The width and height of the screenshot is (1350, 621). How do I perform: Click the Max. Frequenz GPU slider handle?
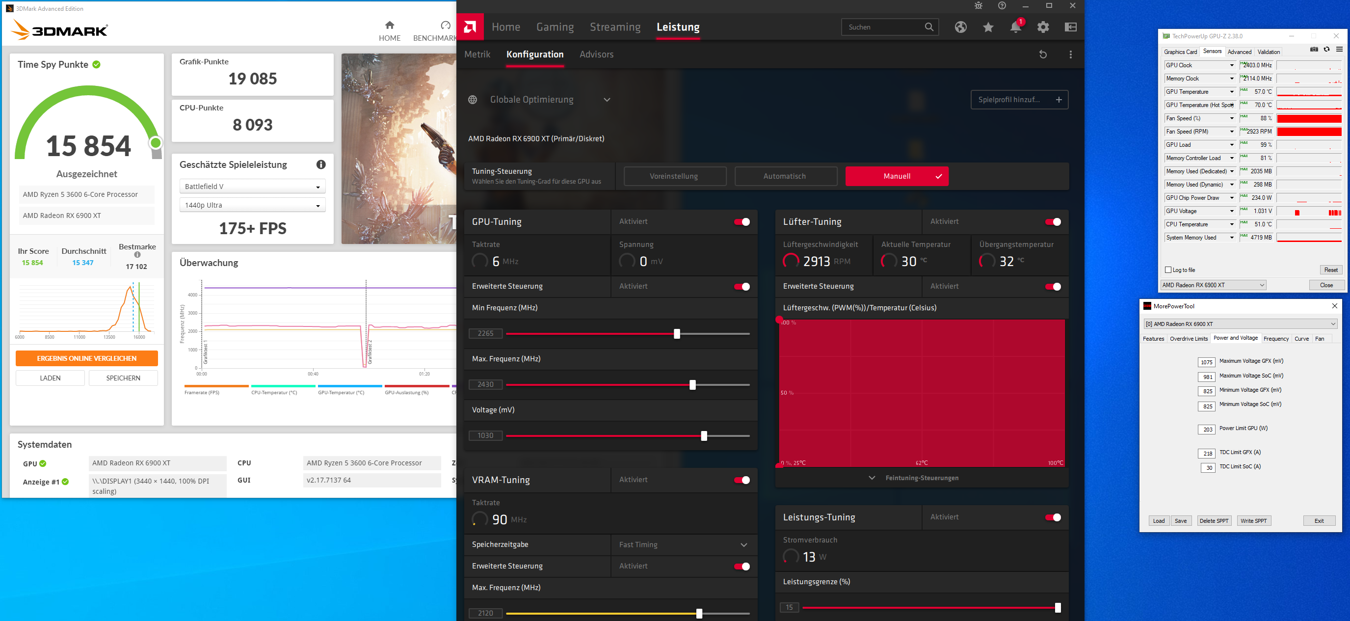(692, 385)
